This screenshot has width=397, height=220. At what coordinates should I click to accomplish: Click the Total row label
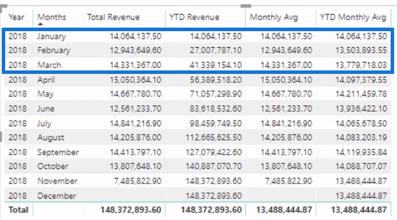click(18, 210)
